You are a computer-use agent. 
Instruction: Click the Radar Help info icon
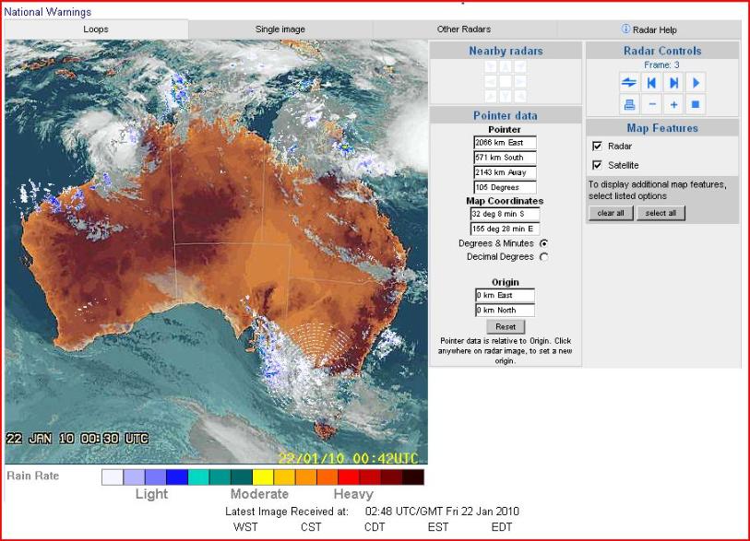pos(625,29)
